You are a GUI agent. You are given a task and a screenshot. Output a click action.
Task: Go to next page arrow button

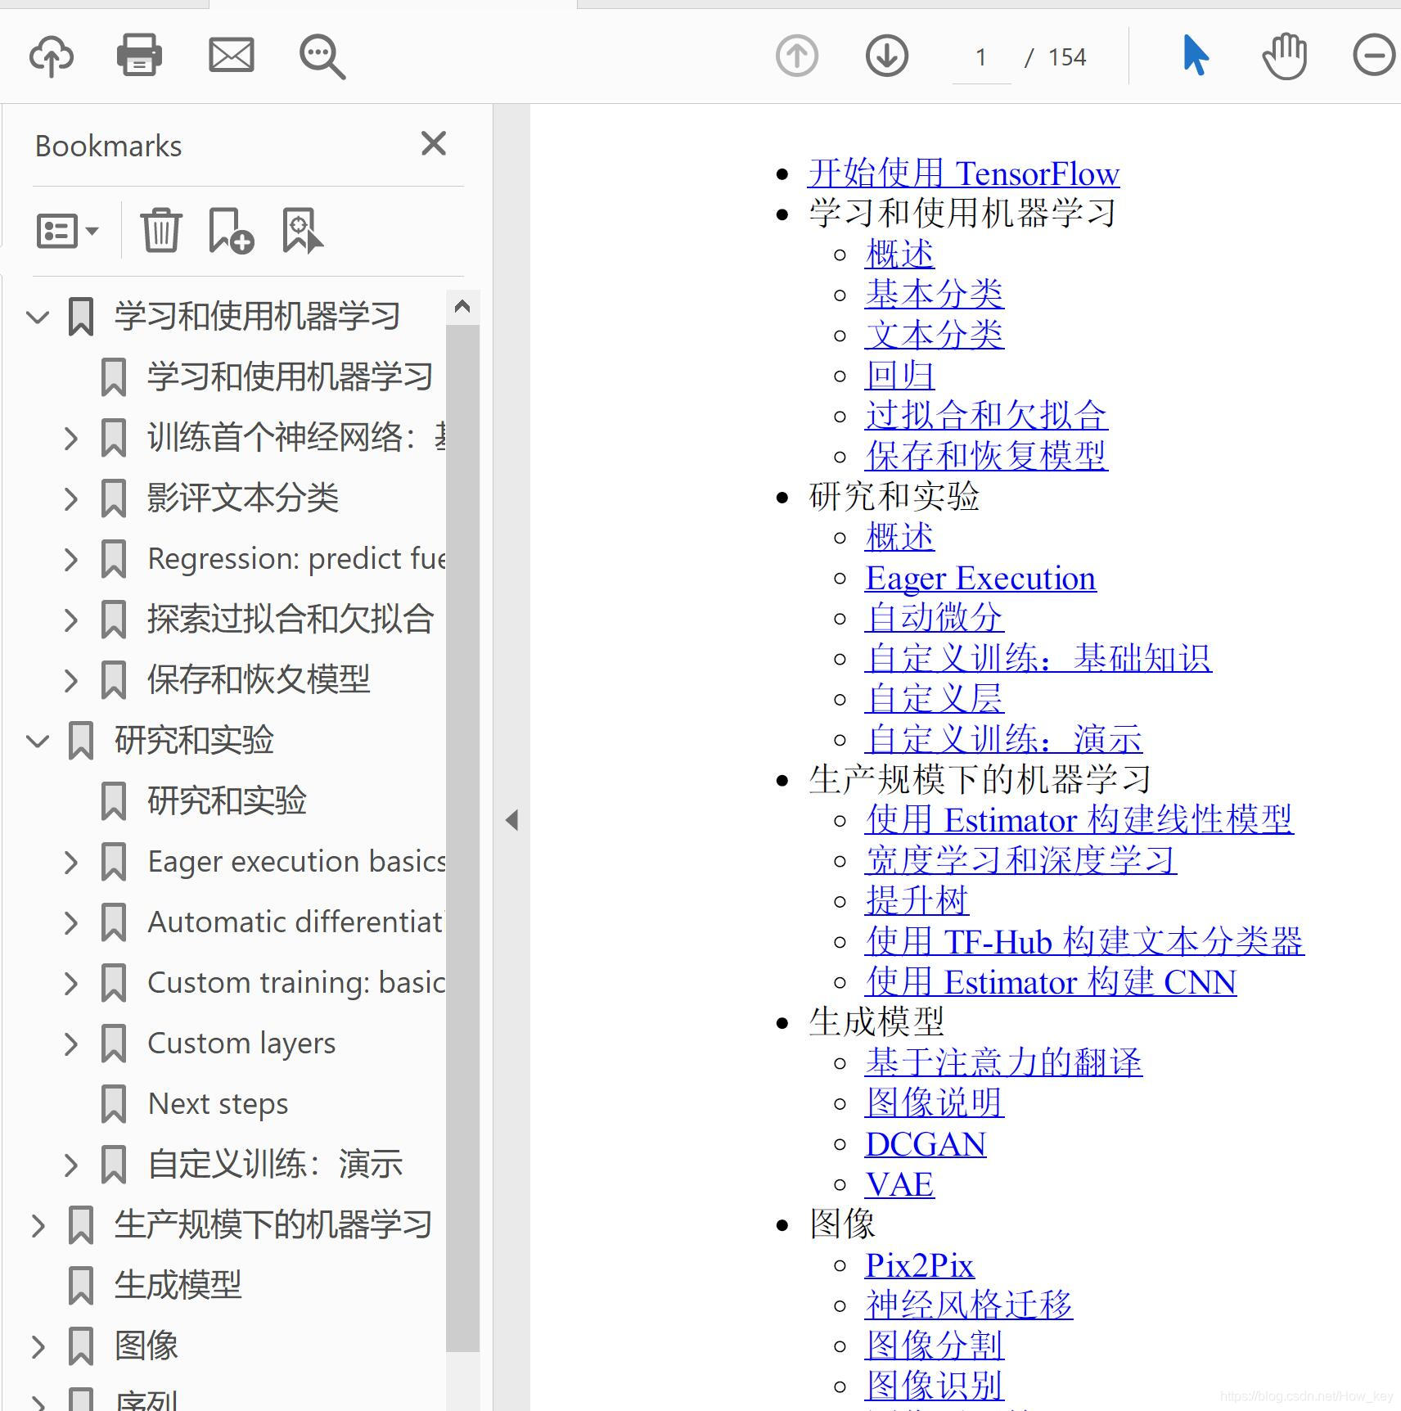[x=887, y=56]
